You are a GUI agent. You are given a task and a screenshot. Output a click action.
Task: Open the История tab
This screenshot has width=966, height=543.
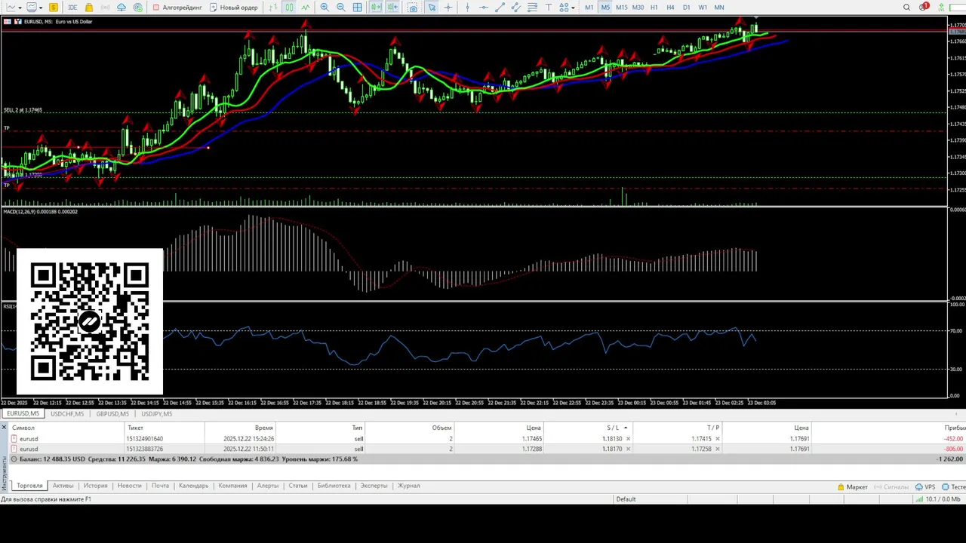[95, 486]
